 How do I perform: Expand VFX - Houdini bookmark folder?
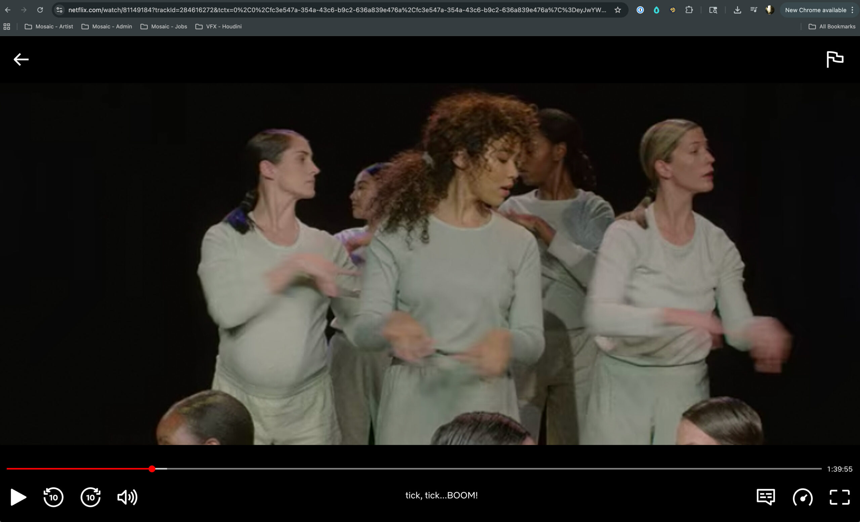pyautogui.click(x=218, y=27)
